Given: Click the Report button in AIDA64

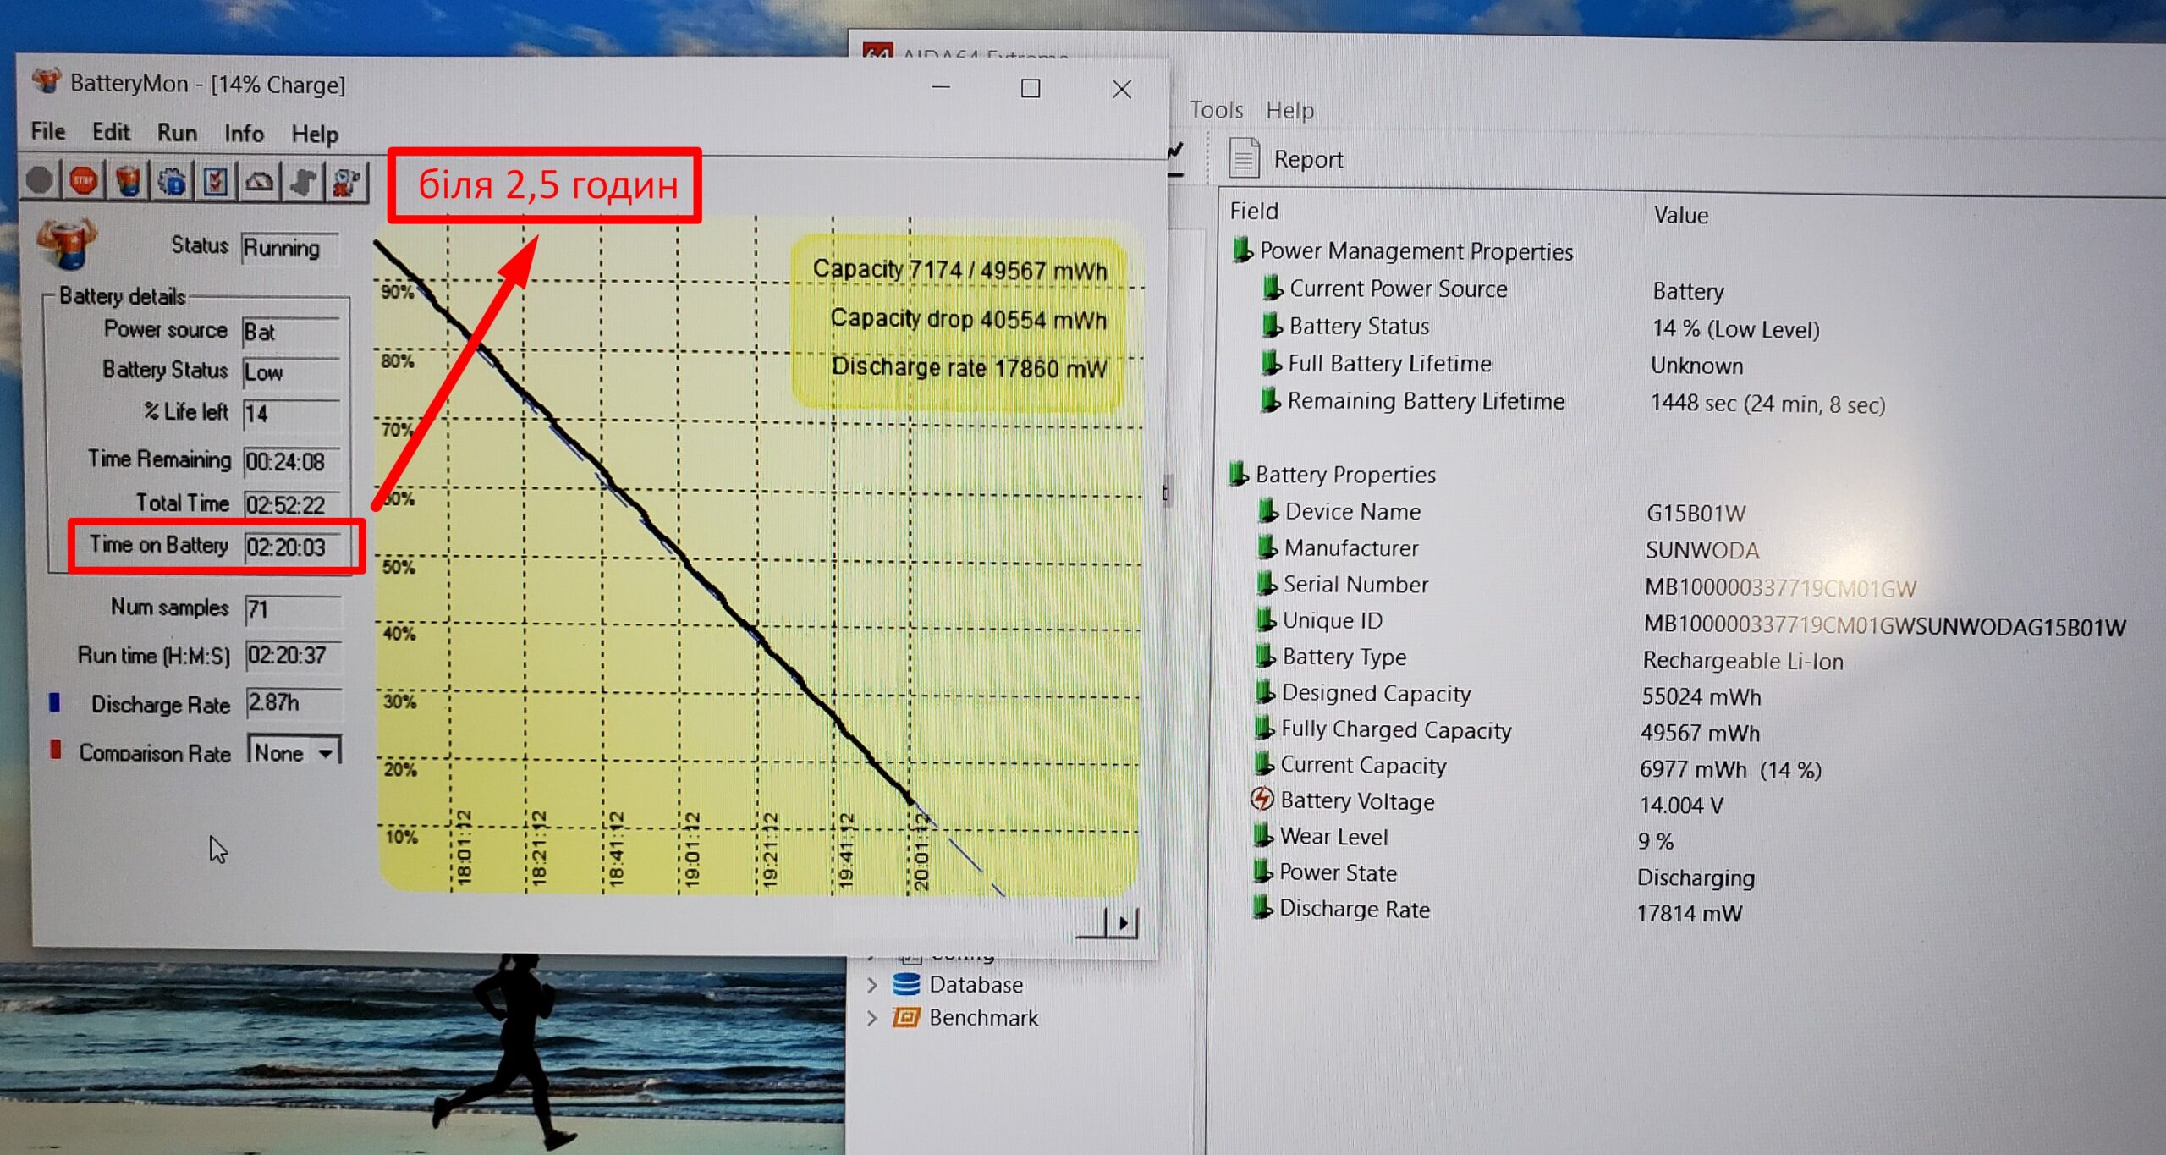Looking at the screenshot, I should pos(1307,159).
